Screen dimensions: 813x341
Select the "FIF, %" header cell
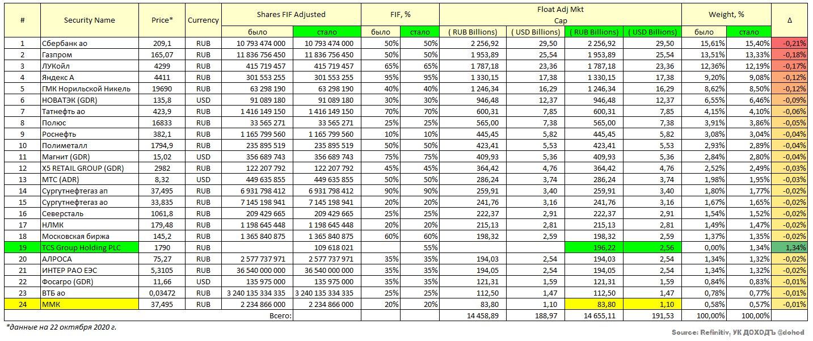click(x=400, y=14)
